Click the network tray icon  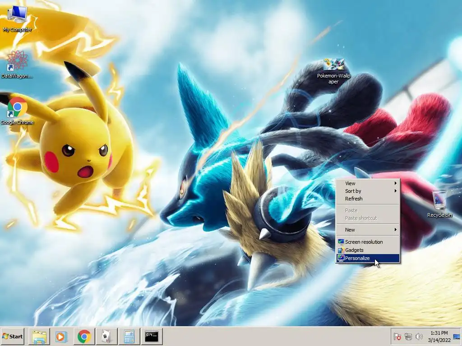pyautogui.click(x=408, y=337)
